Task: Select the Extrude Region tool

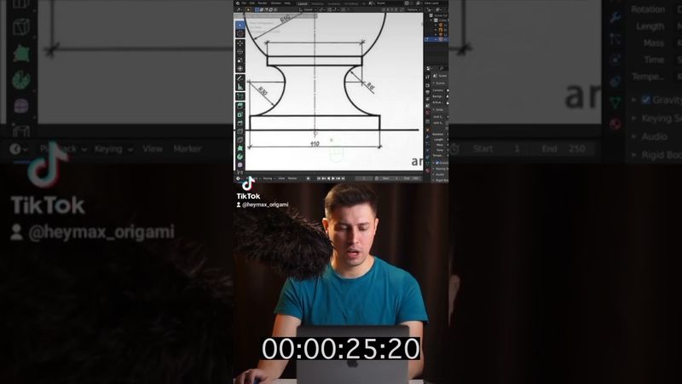Action: tap(240, 106)
